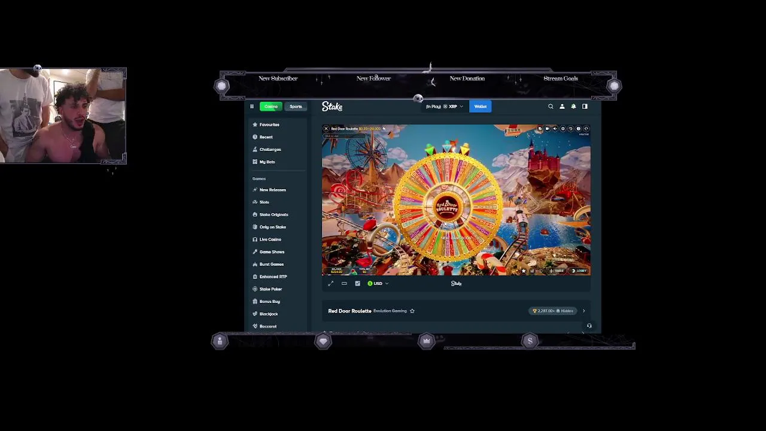Screen dimensions: 766x431
Task: Return to the game Lobby button
Action: [580, 271]
